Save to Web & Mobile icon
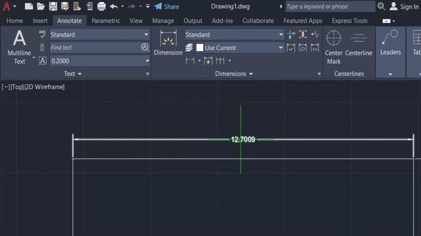 [x=89, y=6]
